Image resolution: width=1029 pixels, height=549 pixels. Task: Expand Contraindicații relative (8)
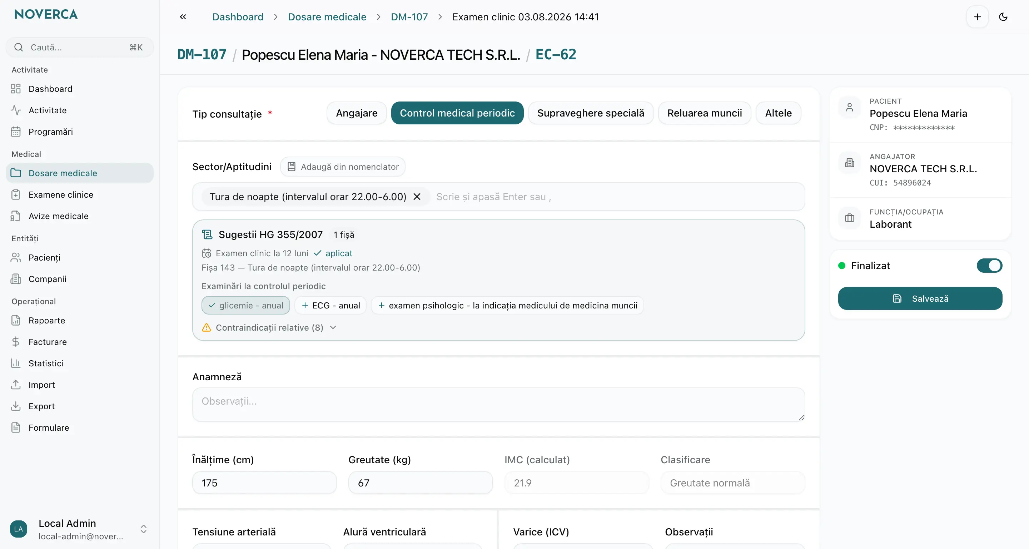pyautogui.click(x=269, y=328)
